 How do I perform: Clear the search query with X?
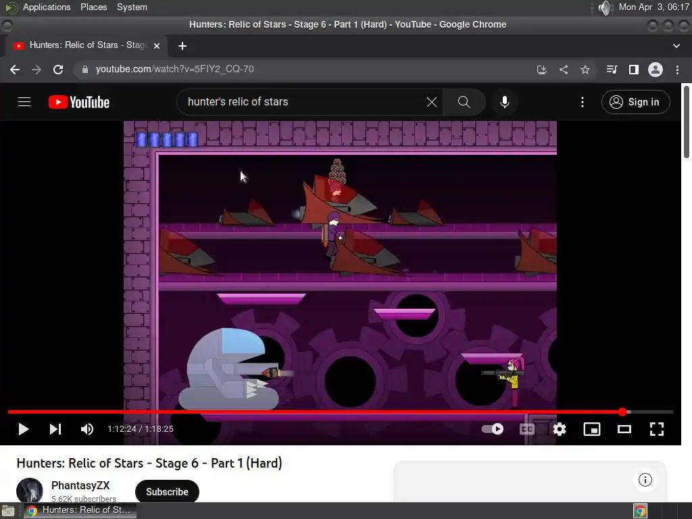tap(432, 102)
